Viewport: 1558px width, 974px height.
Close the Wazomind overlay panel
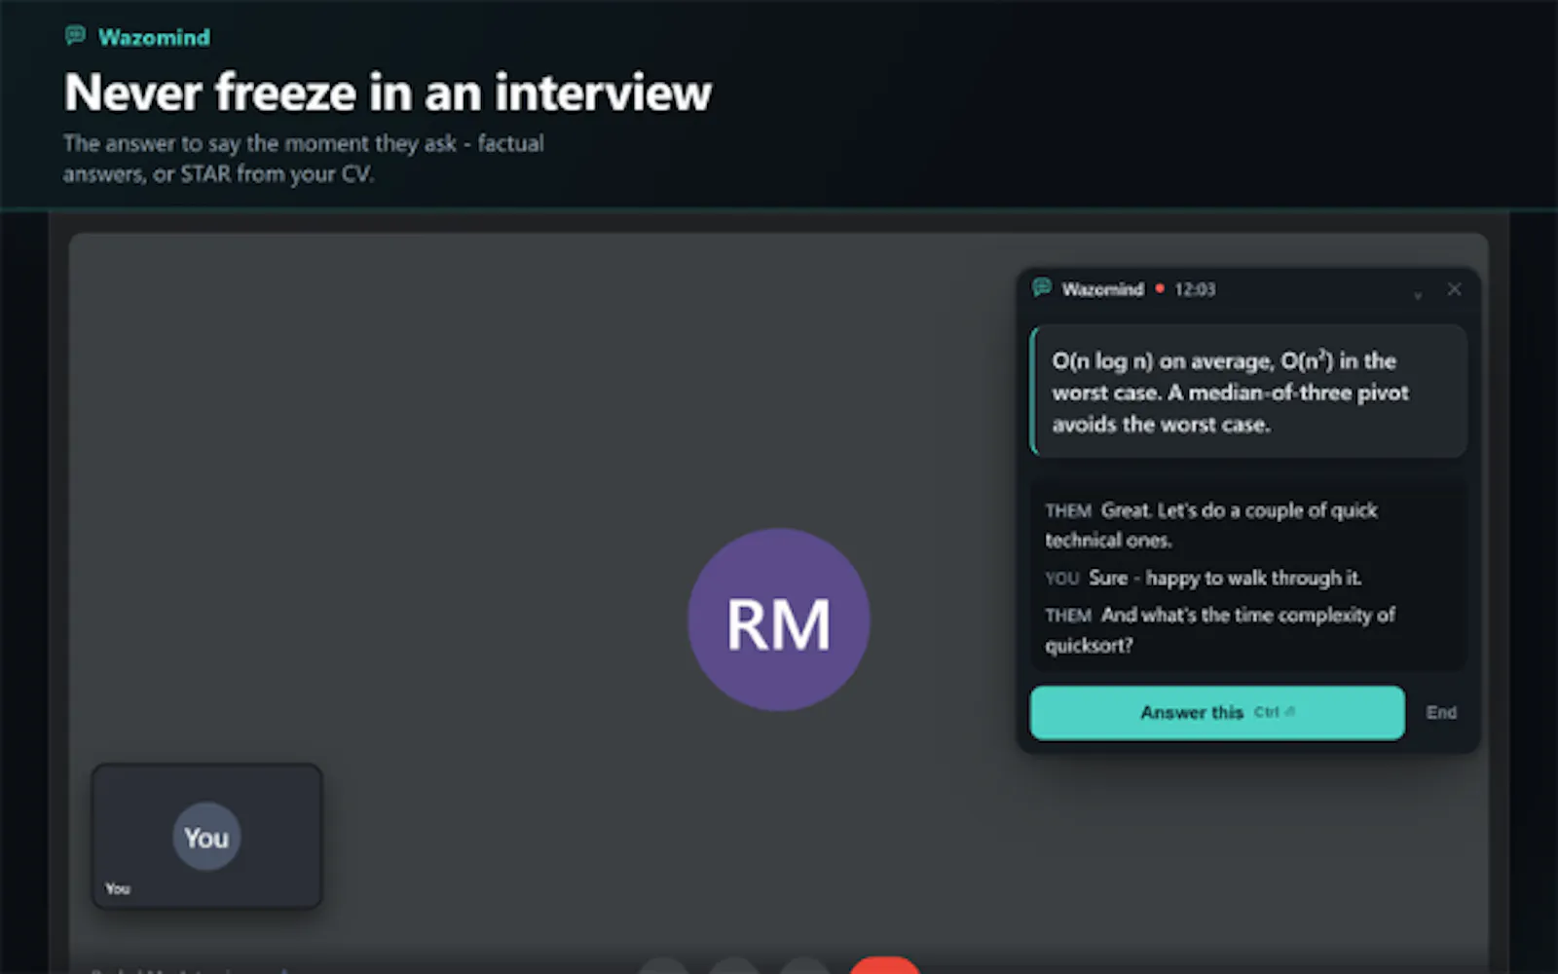[1454, 289]
